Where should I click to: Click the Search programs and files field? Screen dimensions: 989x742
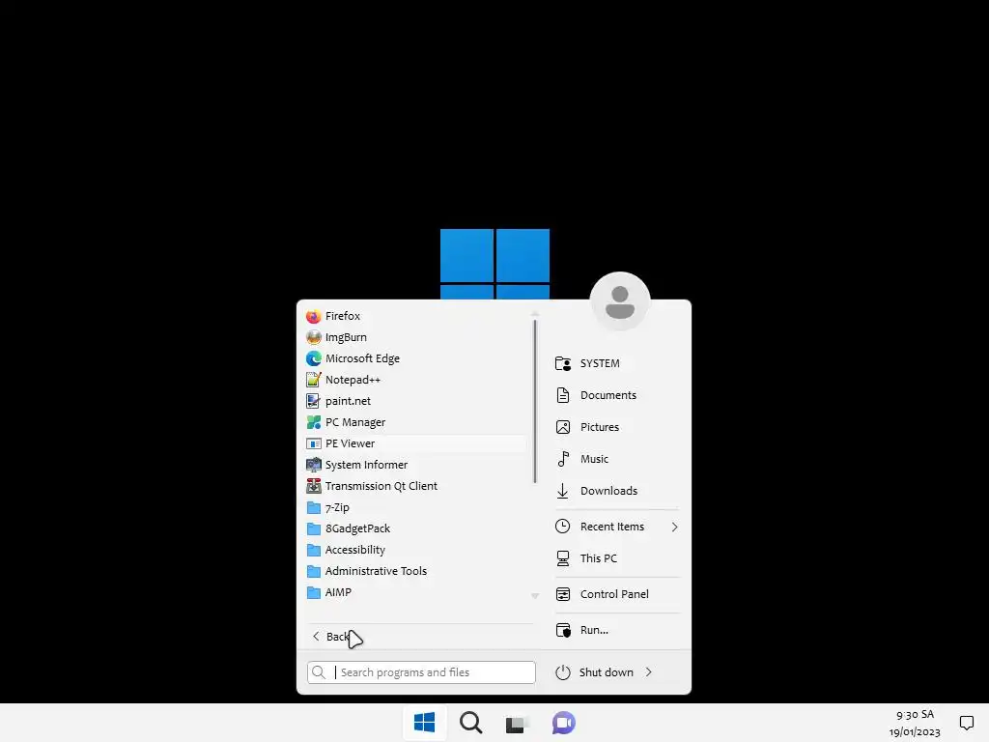[421, 672]
